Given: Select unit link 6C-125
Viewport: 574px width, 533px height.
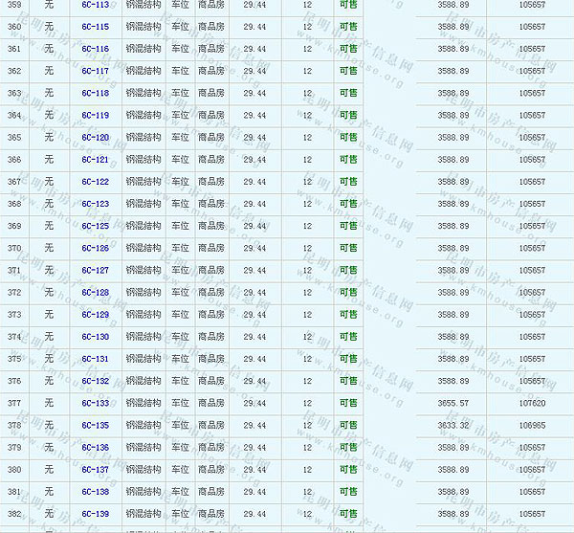Looking at the screenshot, I should pos(95,227).
